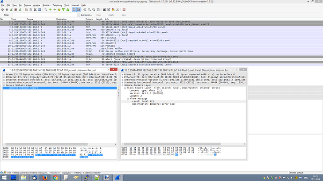323x181 pixels.
Task: Click into the display filter field
Action: [45, 15]
